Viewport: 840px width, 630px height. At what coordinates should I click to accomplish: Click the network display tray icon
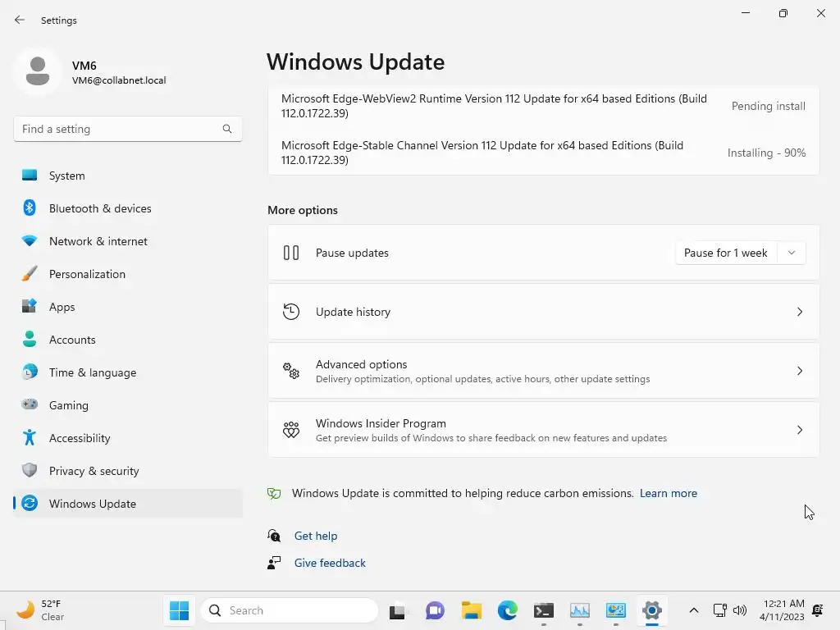[719, 610]
